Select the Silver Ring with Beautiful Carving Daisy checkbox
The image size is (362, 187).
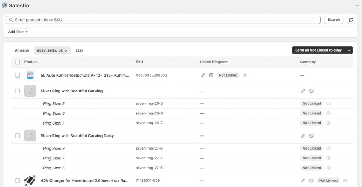(18, 136)
